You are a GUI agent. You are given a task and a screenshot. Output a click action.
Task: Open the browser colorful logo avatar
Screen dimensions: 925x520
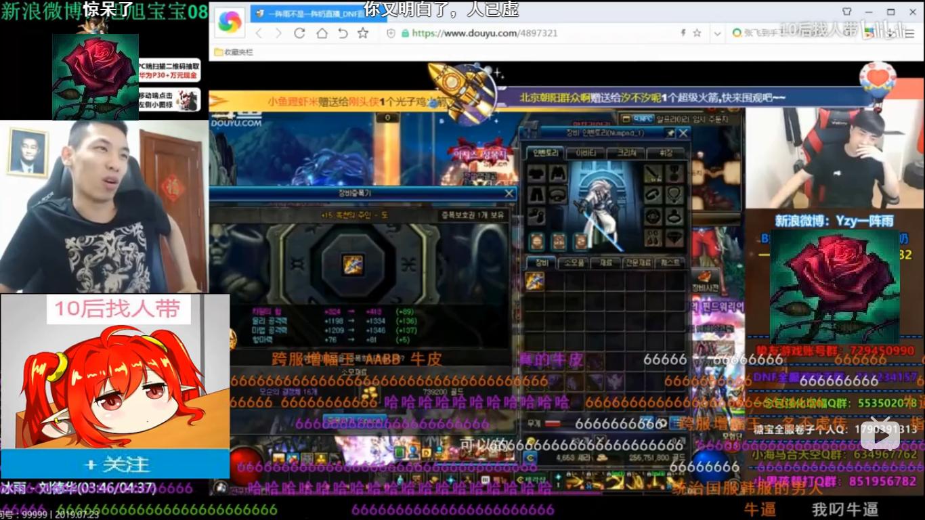click(x=230, y=24)
